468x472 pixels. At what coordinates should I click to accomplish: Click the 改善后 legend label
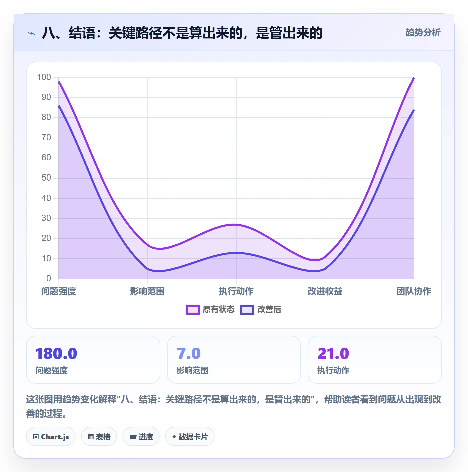269,310
